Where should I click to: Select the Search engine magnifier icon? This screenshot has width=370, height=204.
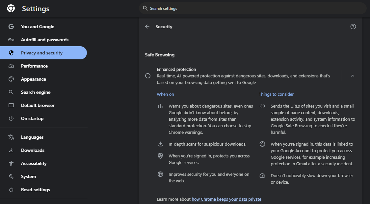click(11, 92)
